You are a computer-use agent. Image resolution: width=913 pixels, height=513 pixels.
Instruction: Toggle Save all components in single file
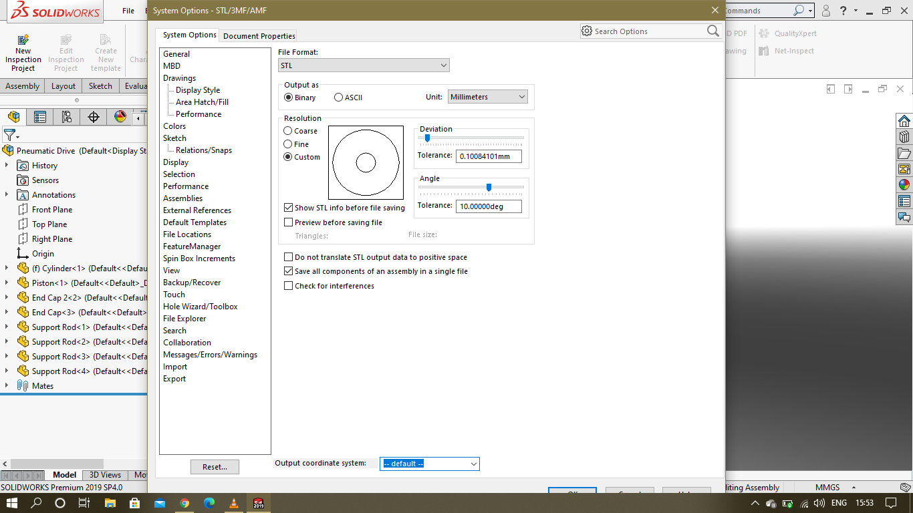pyautogui.click(x=289, y=271)
